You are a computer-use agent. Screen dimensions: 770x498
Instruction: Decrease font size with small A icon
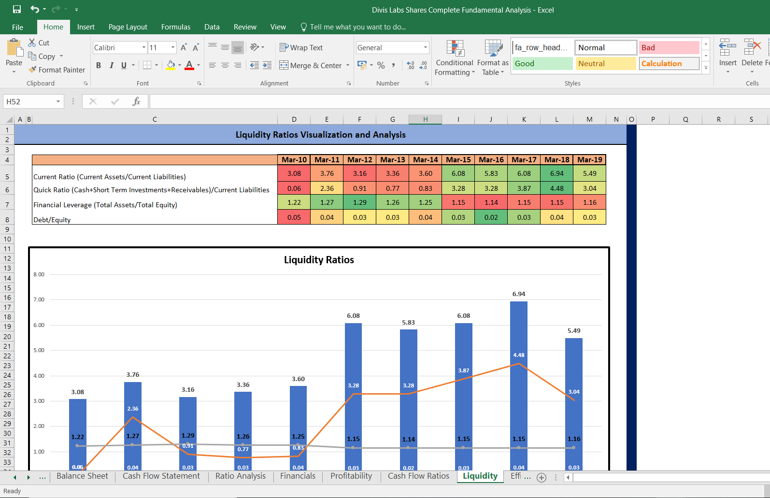[196, 47]
